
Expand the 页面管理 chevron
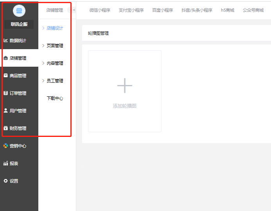(x=43, y=46)
